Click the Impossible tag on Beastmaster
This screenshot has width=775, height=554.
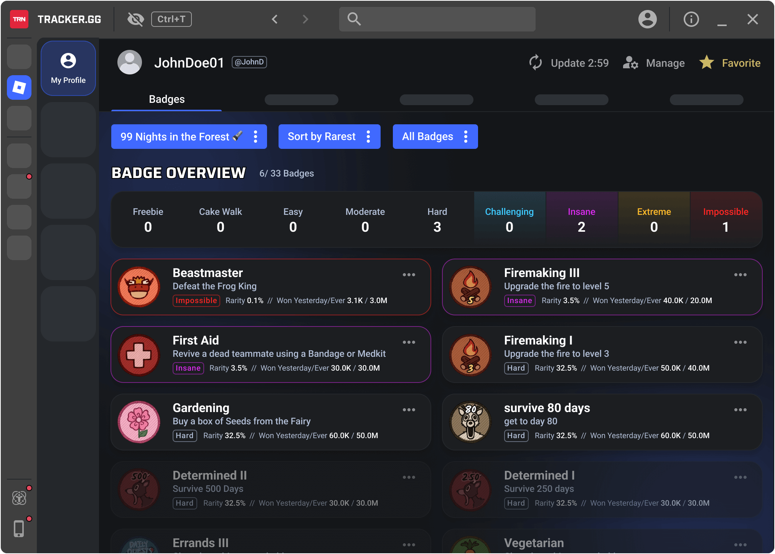tap(196, 300)
